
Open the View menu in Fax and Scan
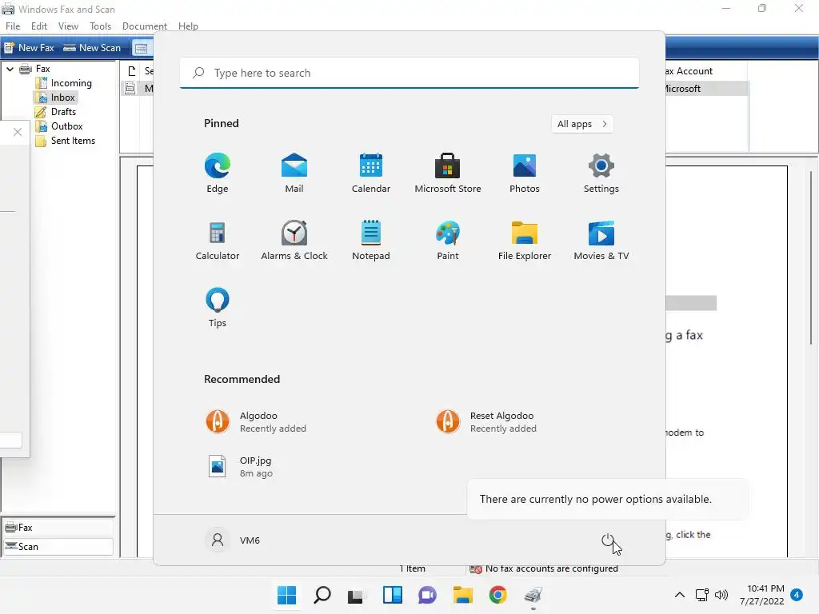(x=68, y=26)
